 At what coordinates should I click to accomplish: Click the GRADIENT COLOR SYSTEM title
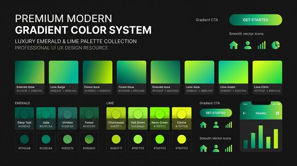[x=83, y=30]
